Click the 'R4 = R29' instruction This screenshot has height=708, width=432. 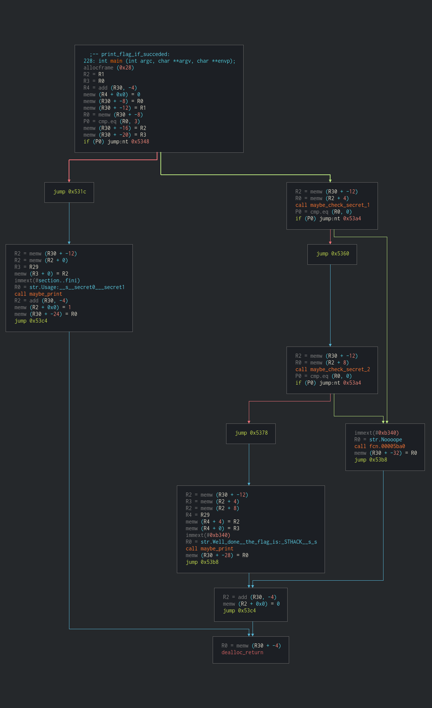(198, 515)
